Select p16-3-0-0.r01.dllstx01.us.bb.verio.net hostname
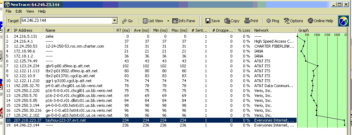Image resolution: width=352 pixels, height=135 pixels. click(x=79, y=100)
